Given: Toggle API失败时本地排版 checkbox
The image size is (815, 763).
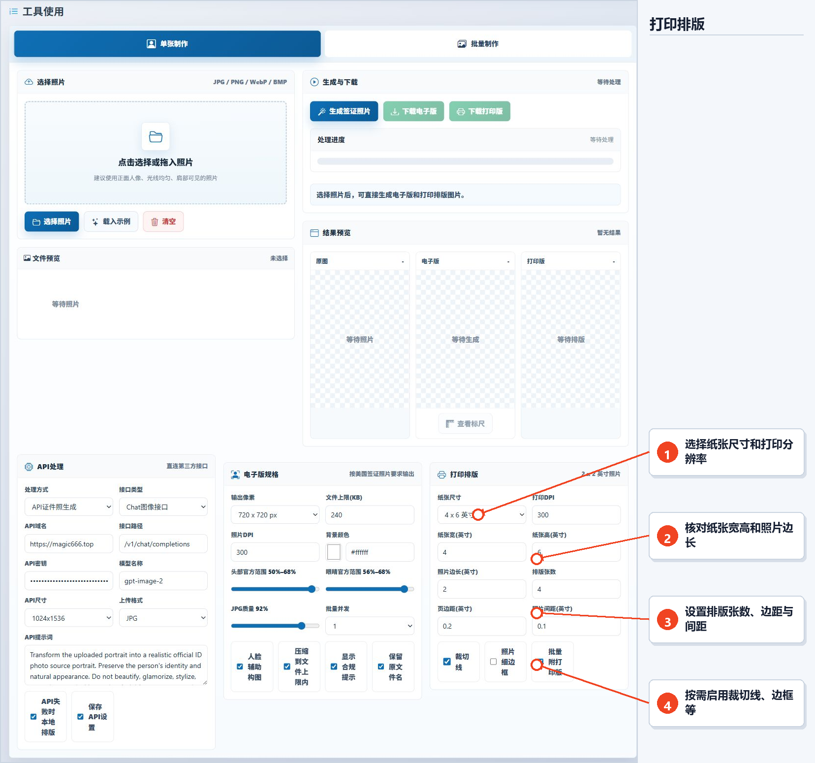Looking at the screenshot, I should pyautogui.click(x=33, y=717).
